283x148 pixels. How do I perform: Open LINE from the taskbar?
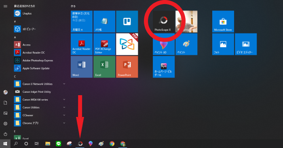click(59, 144)
